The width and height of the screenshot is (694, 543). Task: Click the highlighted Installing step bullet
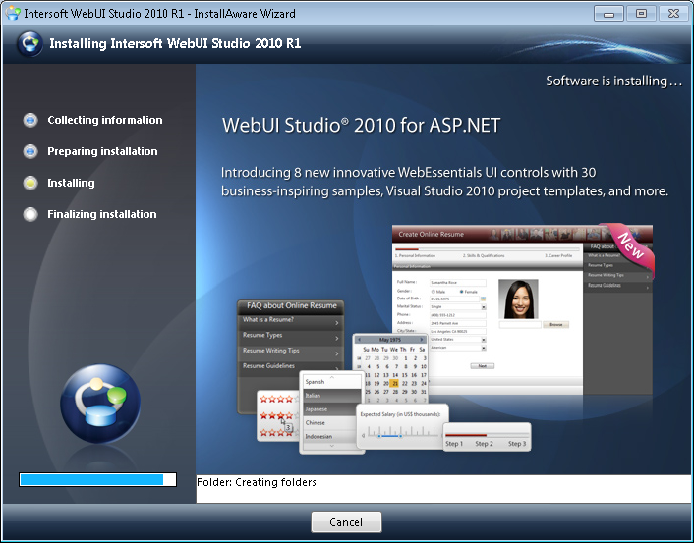(29, 183)
